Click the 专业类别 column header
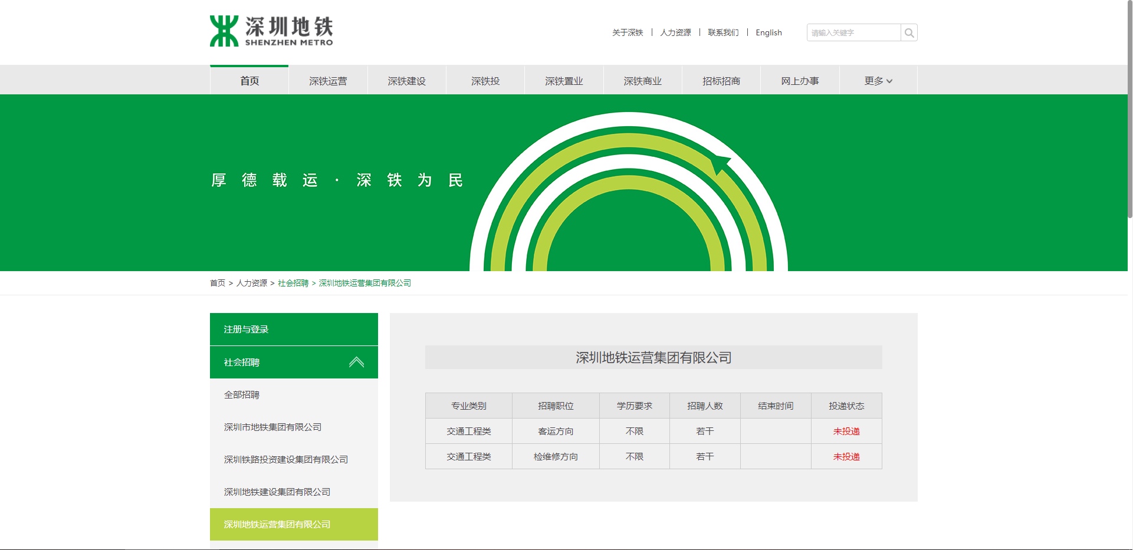This screenshot has height=550, width=1133. (x=469, y=406)
